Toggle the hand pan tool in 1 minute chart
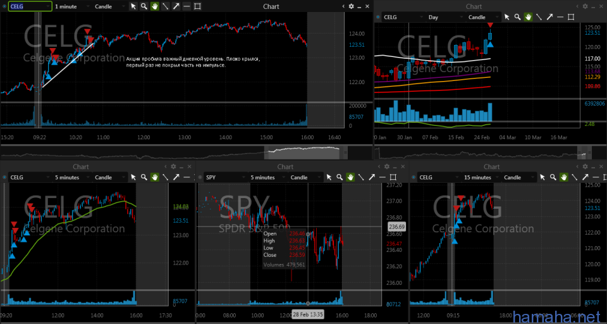Viewport: 607px width, 324px height. click(x=154, y=6)
